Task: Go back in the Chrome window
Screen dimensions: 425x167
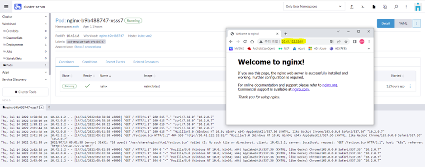Action: [231, 42]
